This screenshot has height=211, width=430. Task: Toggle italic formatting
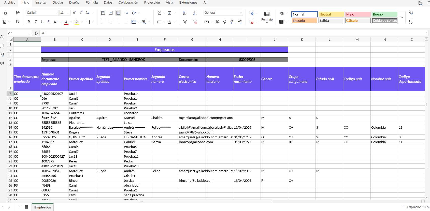[x=35, y=22]
